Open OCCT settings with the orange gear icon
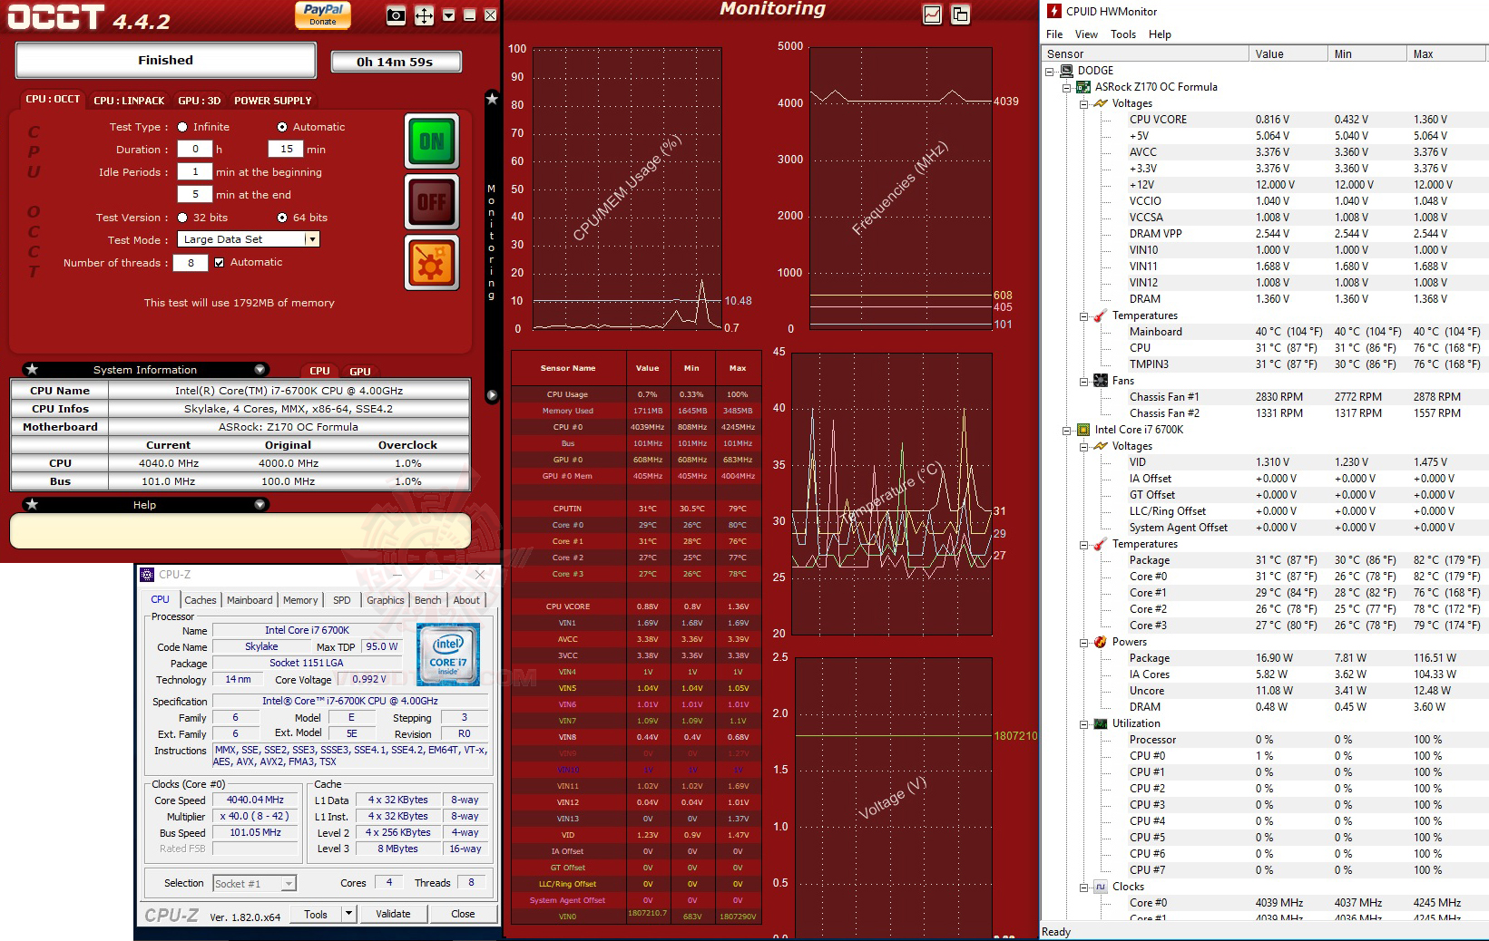The height and width of the screenshot is (941, 1489). point(432,262)
